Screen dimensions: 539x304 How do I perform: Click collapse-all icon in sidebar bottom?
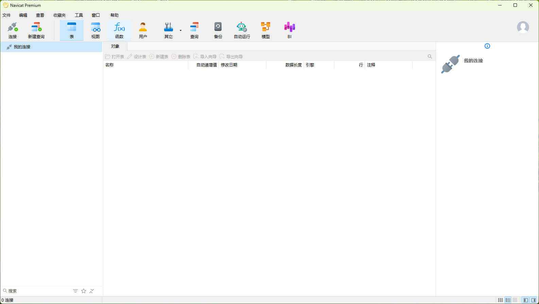click(x=92, y=291)
